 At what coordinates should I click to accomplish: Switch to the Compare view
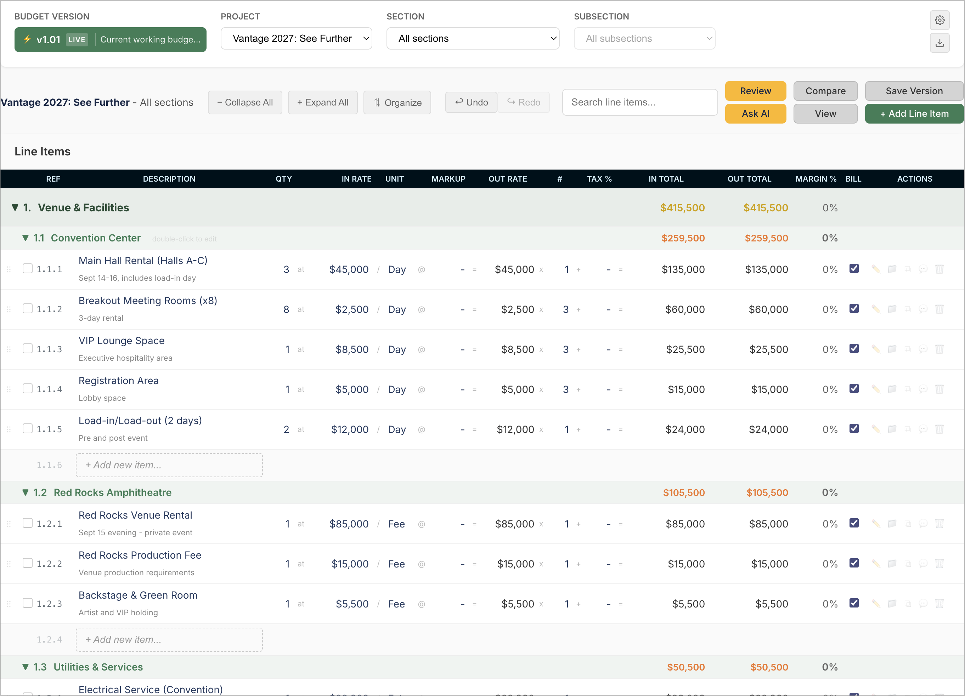825,91
